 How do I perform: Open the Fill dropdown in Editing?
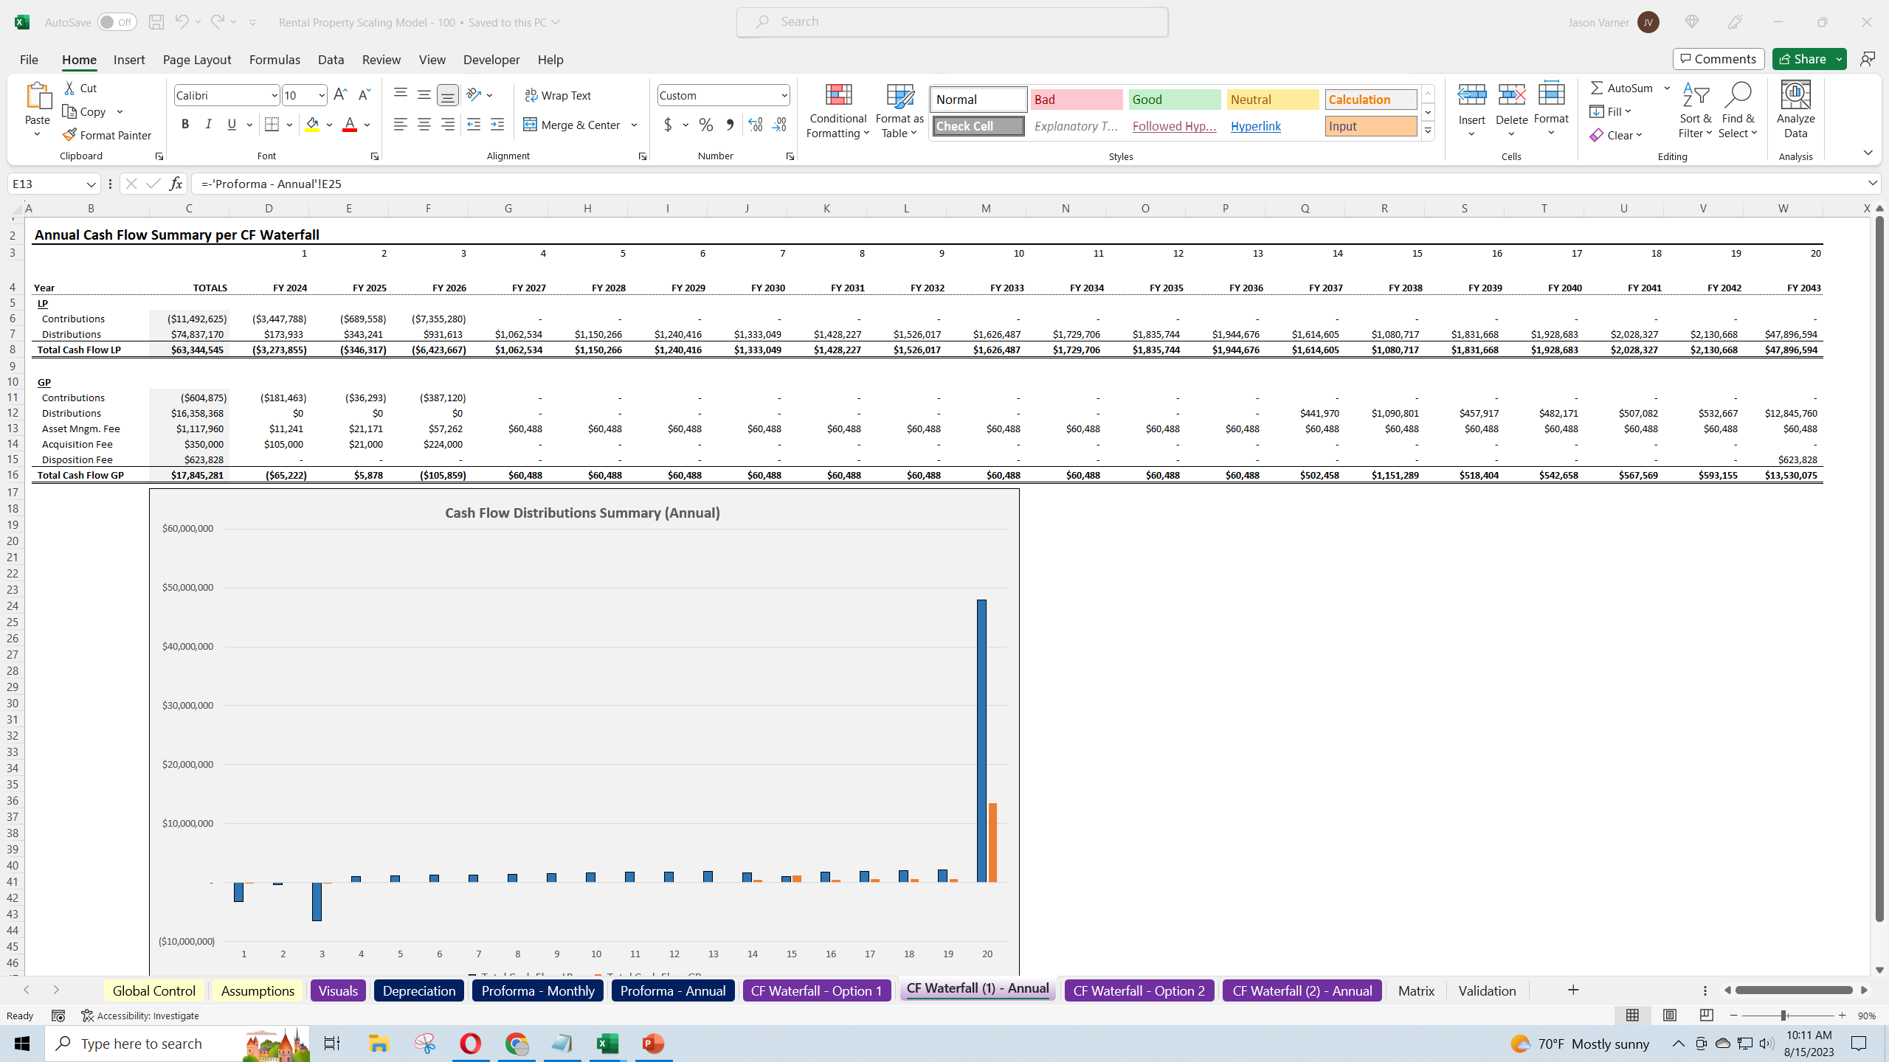click(1610, 111)
